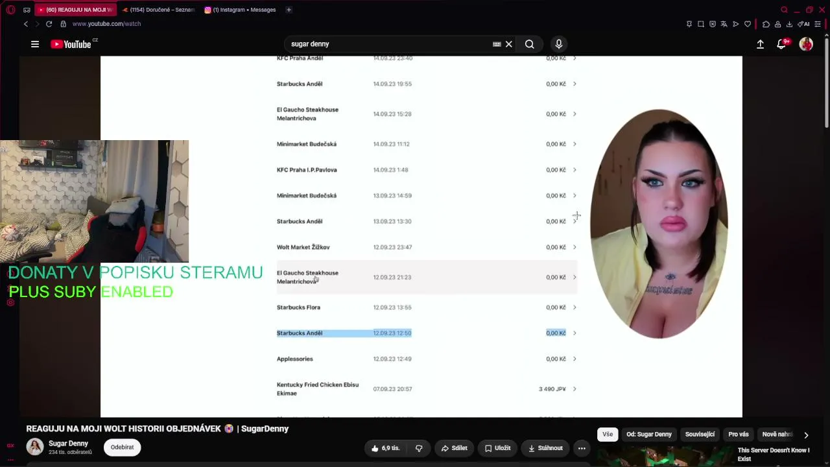Click the 'Wolt Market Žižkov' order name
830x467 pixels.
pyautogui.click(x=303, y=247)
